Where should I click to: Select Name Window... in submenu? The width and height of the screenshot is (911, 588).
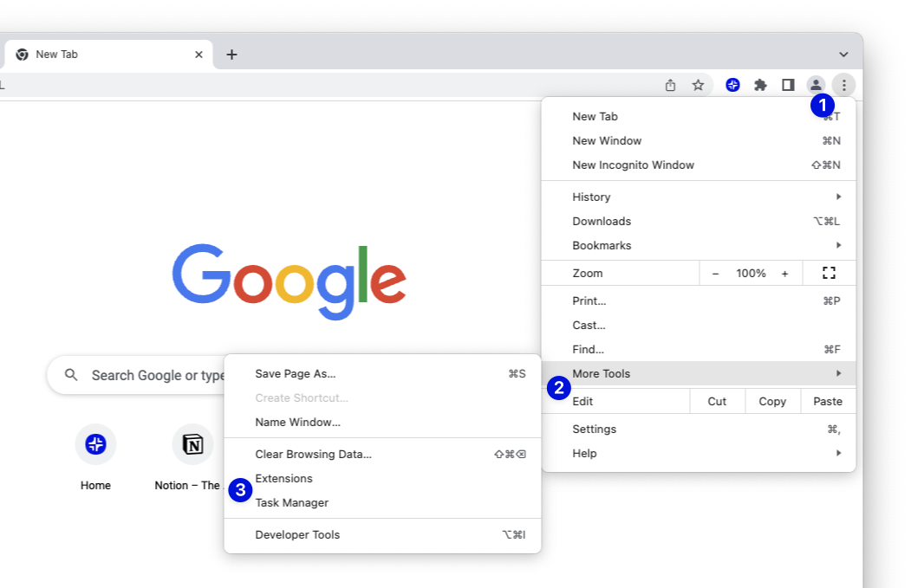(382, 423)
